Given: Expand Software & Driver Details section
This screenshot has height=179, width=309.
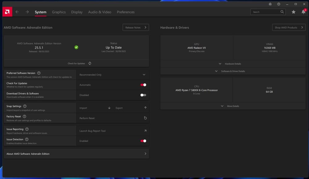Looking at the screenshot, I should pos(233,71).
